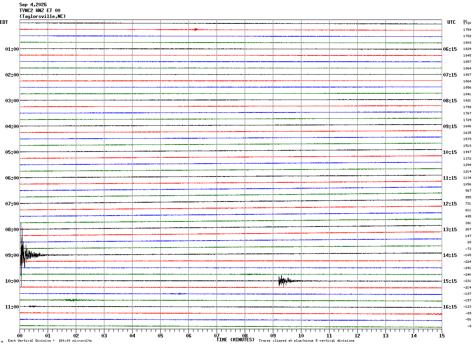Select the green noise burst near minute 02

click(72, 300)
